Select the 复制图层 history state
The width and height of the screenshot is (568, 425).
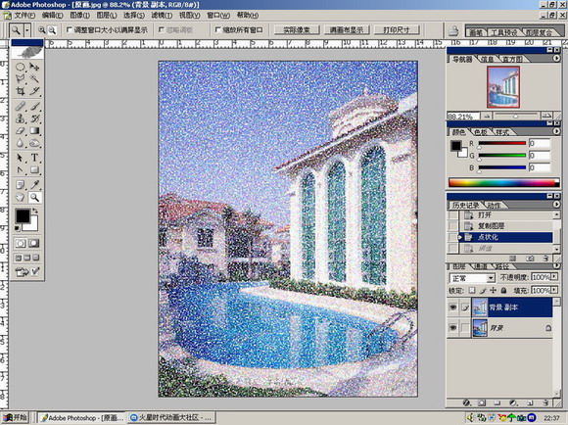[x=505, y=226]
